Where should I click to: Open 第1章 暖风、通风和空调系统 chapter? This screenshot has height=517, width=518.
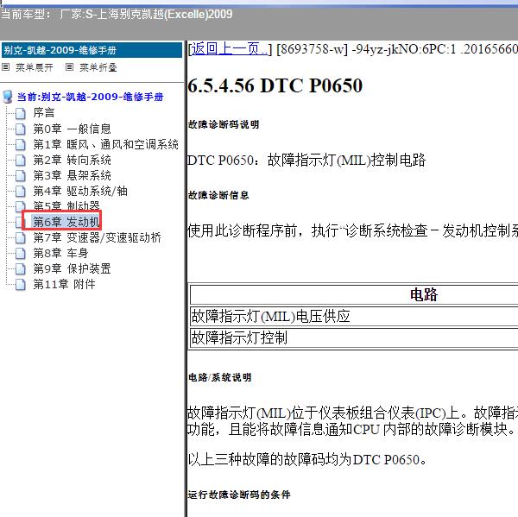[x=105, y=144]
